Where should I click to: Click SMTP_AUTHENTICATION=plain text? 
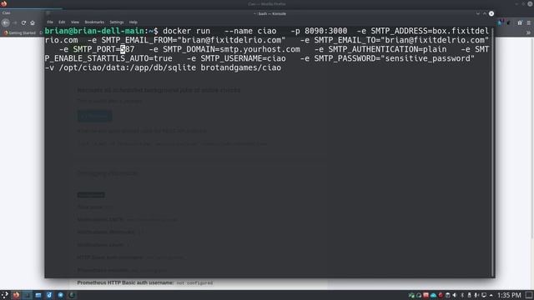[x=387, y=49]
